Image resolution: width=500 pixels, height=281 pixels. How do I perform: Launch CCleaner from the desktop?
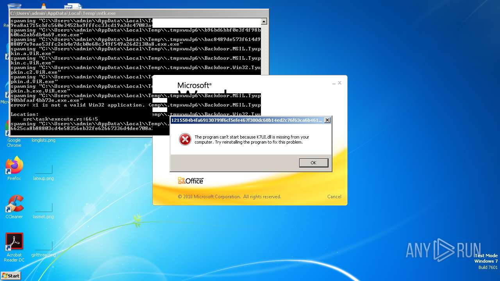coord(14,207)
